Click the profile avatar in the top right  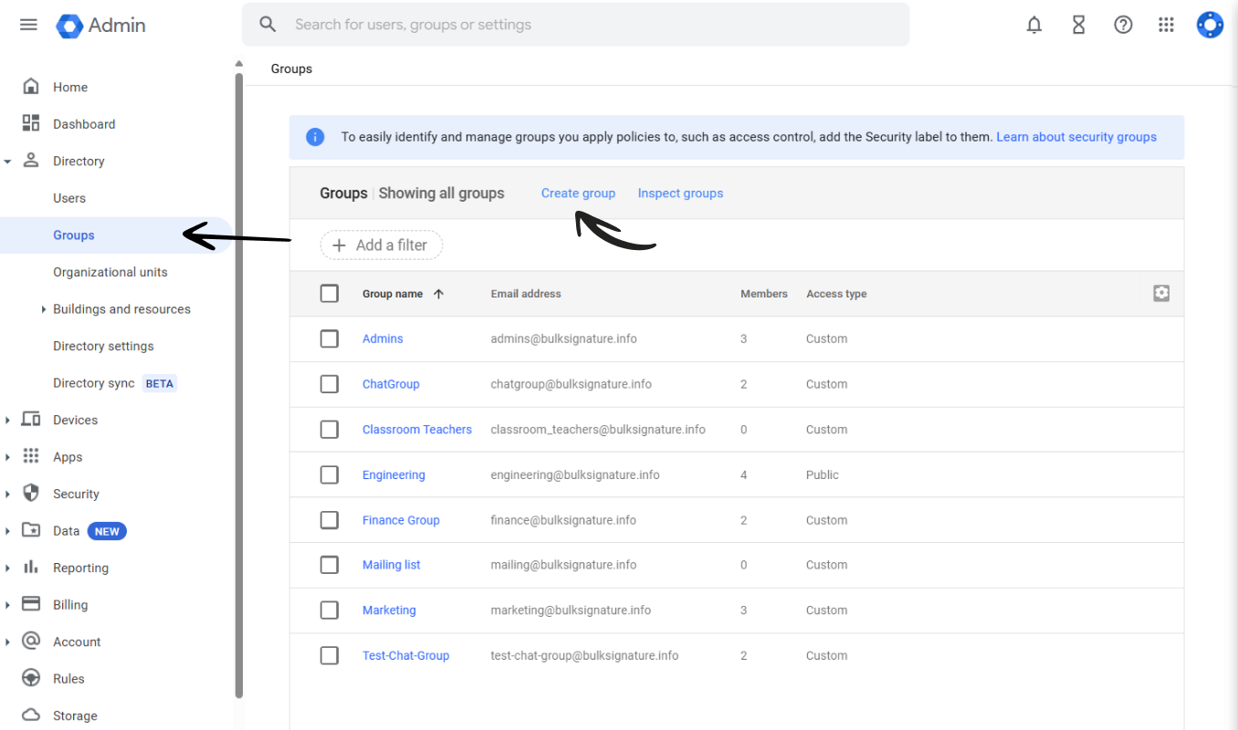[1210, 25]
